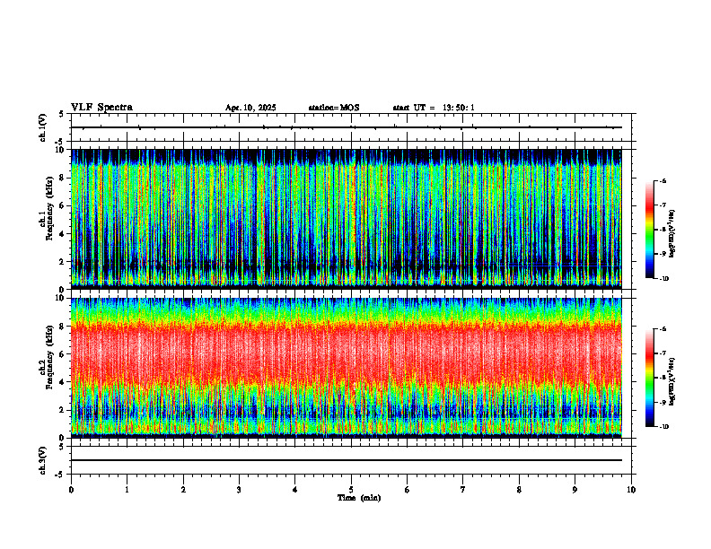Select the log(PSD) units label beside ch.1 colorbar
Viewport: 711px width, 549px height.
[x=672, y=233]
